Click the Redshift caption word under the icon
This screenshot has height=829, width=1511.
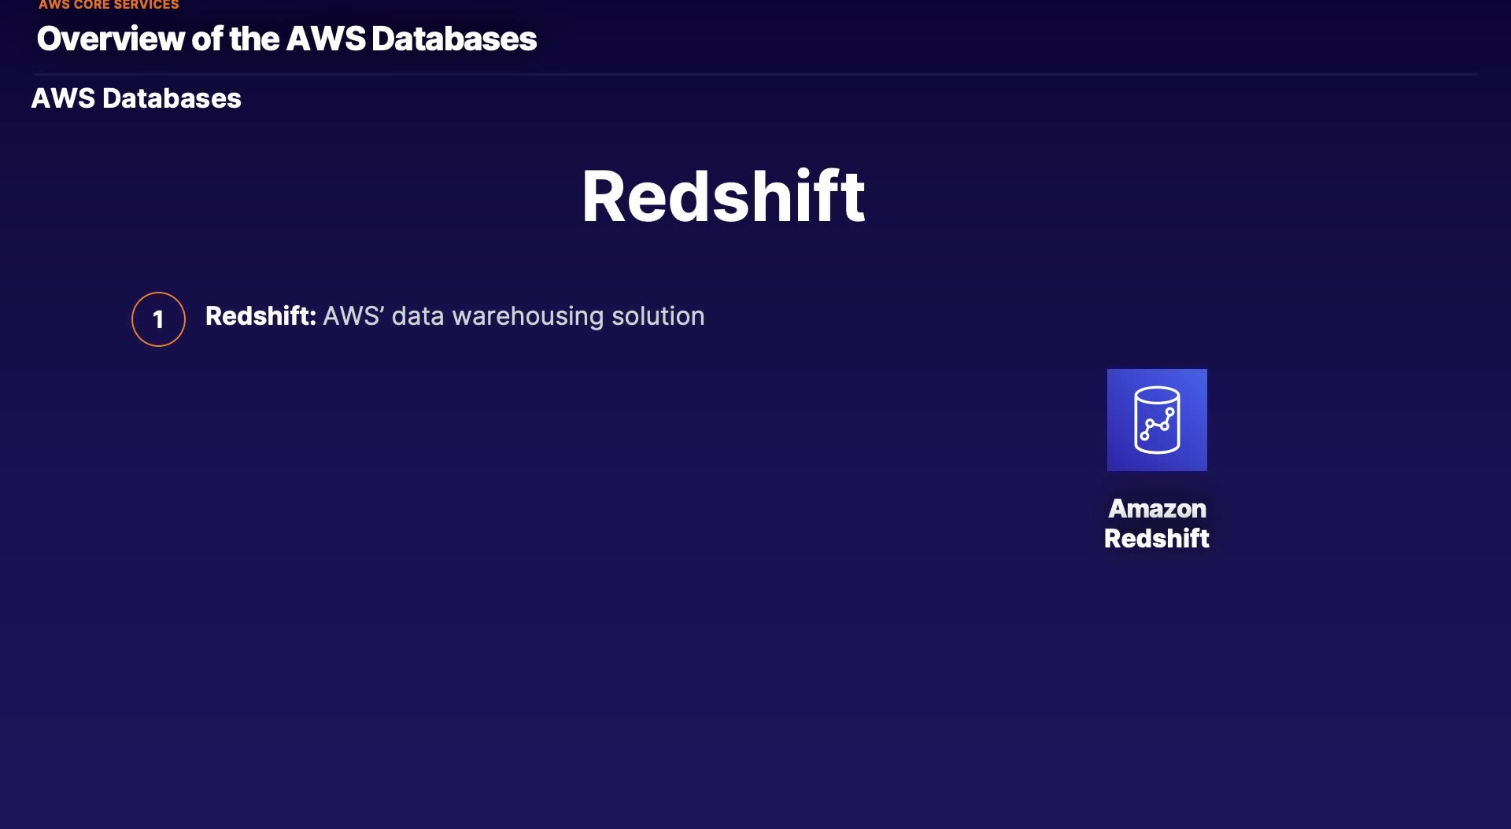click(x=1157, y=539)
